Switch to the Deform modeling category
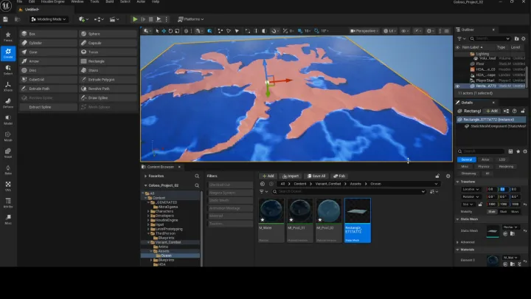 [8, 103]
